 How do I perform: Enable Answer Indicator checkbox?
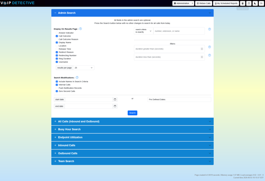(x=57, y=33)
